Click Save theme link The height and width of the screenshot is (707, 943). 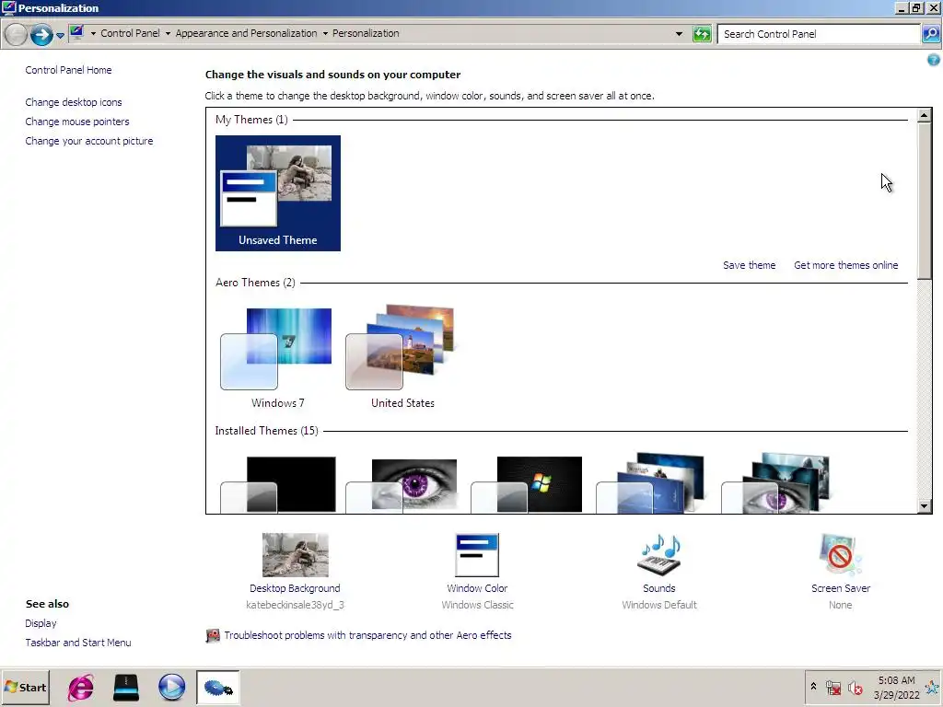tap(749, 265)
